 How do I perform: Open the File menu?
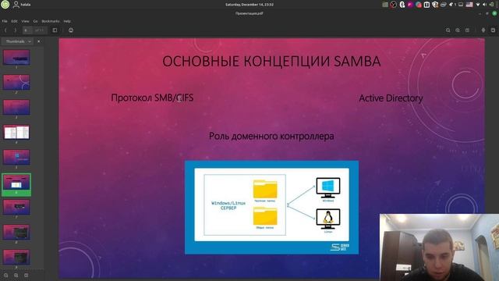(x=5, y=21)
